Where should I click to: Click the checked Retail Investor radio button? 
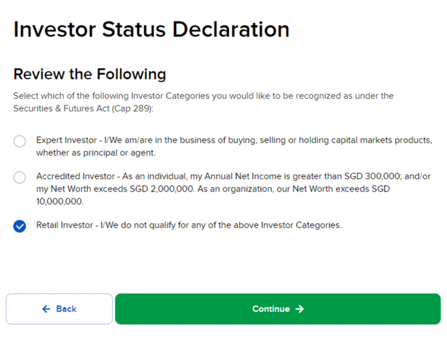tap(20, 226)
